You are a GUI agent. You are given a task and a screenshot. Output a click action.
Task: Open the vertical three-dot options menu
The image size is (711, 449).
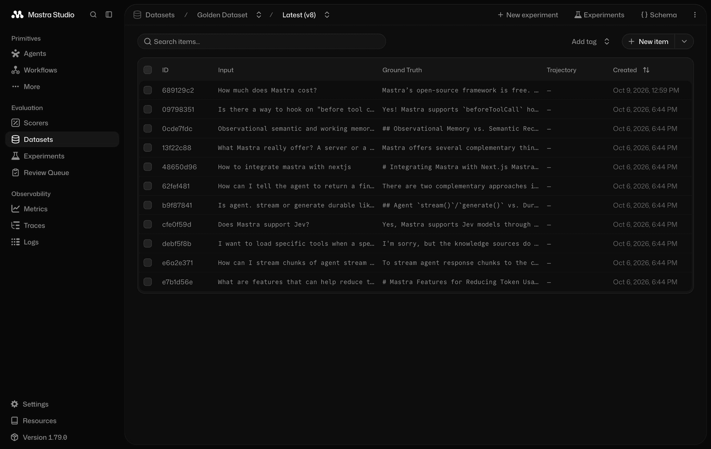click(695, 15)
